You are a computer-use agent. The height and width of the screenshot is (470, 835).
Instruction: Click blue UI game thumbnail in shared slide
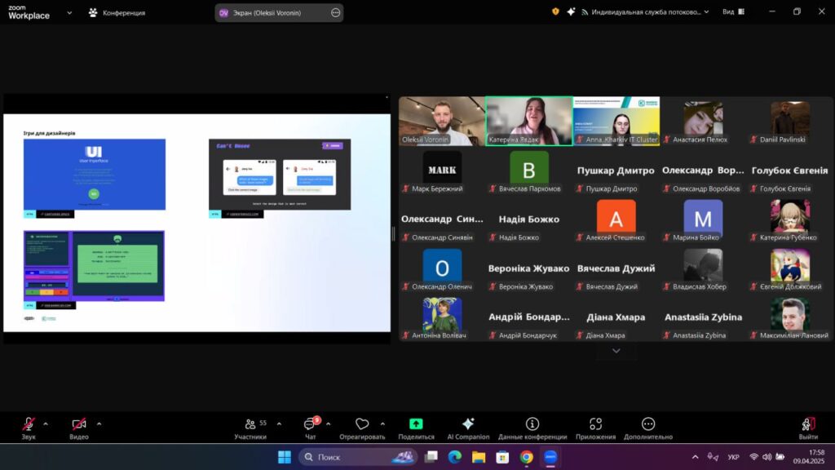[x=95, y=175]
